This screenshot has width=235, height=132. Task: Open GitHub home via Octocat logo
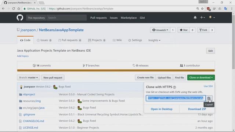coord(20,18)
